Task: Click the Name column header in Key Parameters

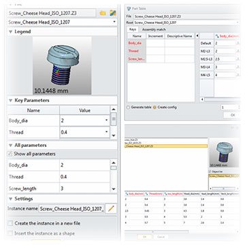Action: pyautogui.click(x=33, y=110)
